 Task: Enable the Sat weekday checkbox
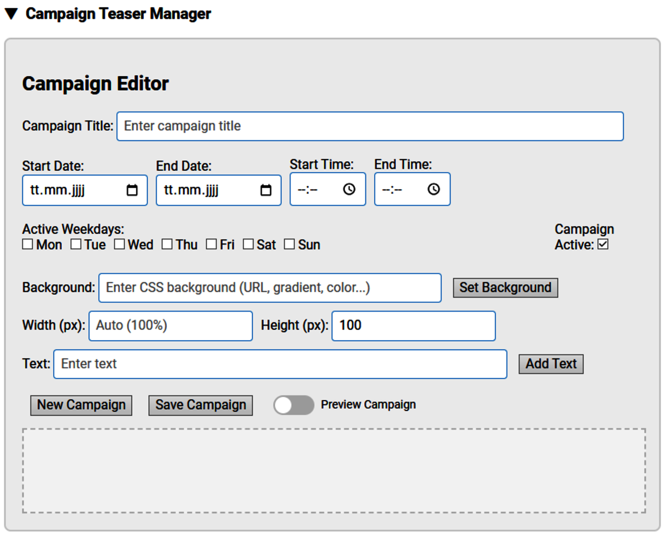pos(248,244)
